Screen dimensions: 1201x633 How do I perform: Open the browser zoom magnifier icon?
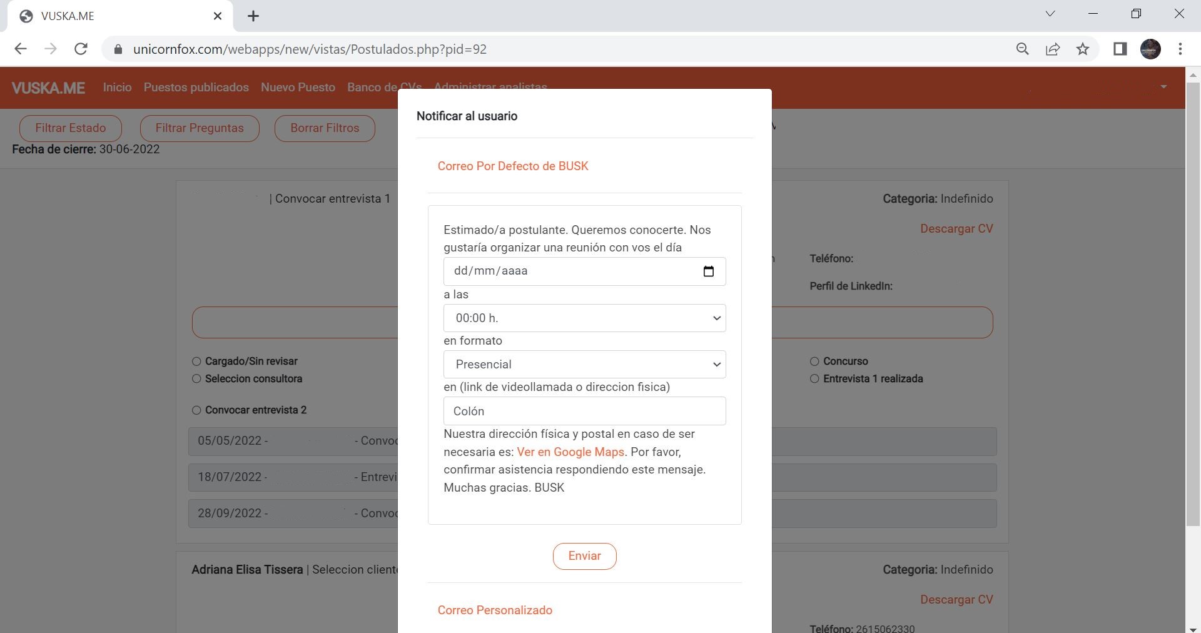pyautogui.click(x=1023, y=49)
